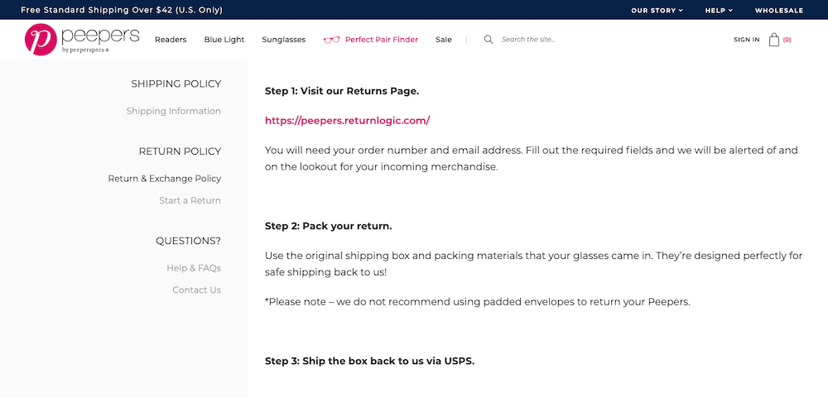Go to Contact Us page
Screen dimensions: 828x398
click(196, 290)
